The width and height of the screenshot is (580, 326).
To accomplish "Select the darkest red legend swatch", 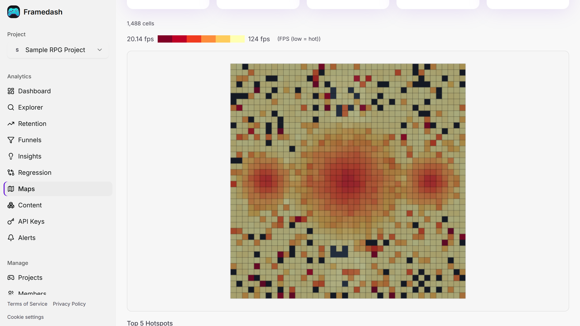I will pyautogui.click(x=165, y=39).
